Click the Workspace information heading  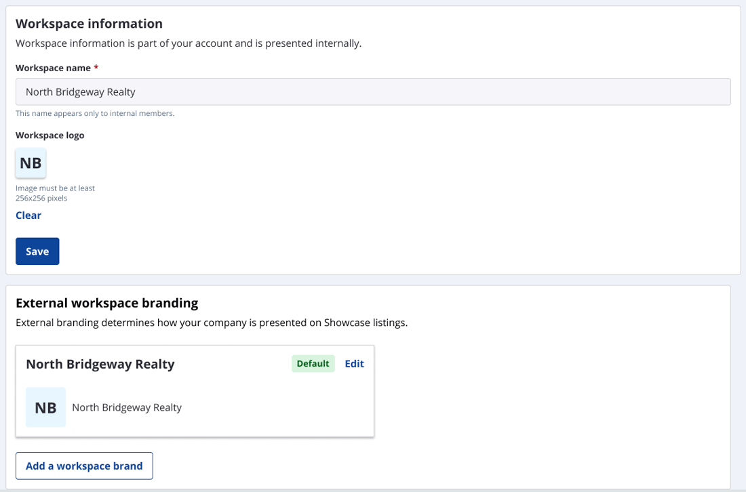click(89, 24)
